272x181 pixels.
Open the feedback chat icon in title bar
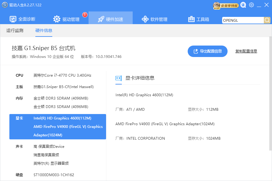[x=243, y=5]
